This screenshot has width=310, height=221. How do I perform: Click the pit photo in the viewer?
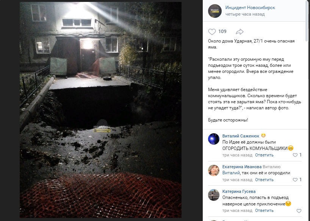[x=100, y=110]
